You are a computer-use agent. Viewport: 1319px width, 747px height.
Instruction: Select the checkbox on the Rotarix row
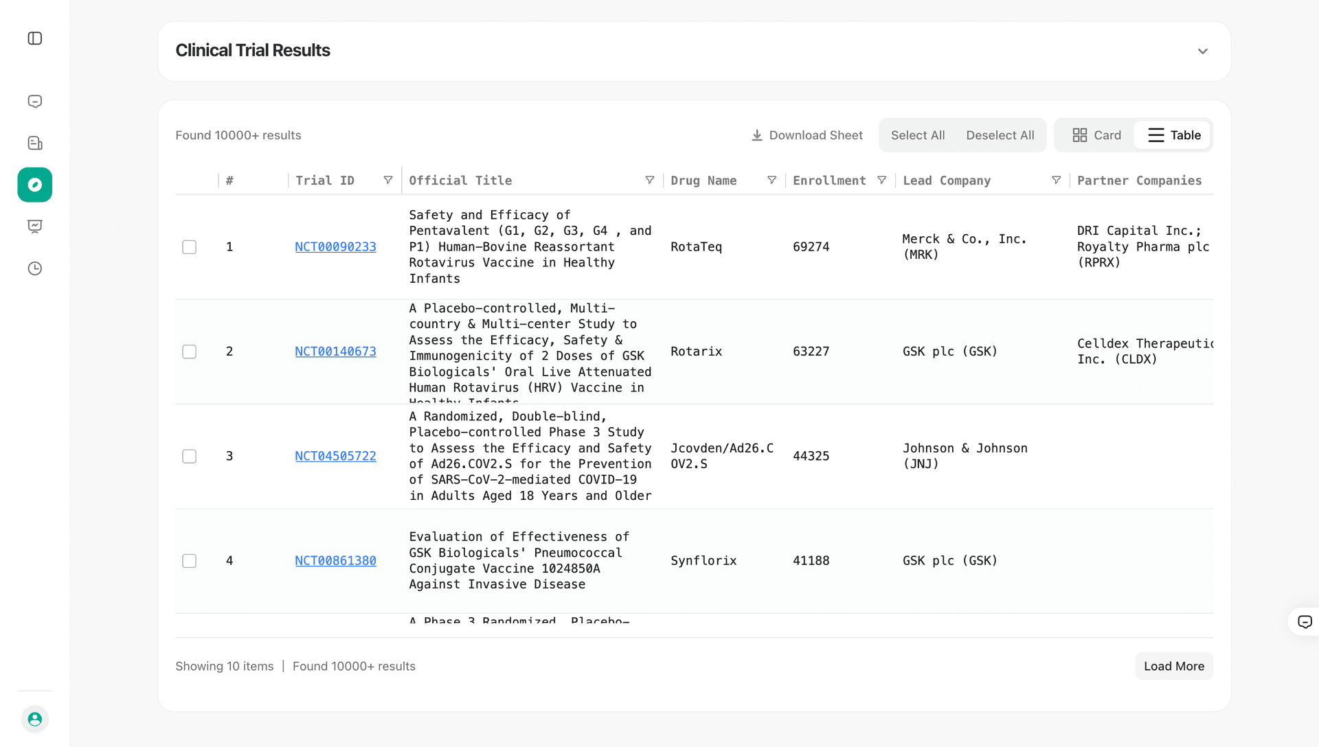click(x=189, y=351)
